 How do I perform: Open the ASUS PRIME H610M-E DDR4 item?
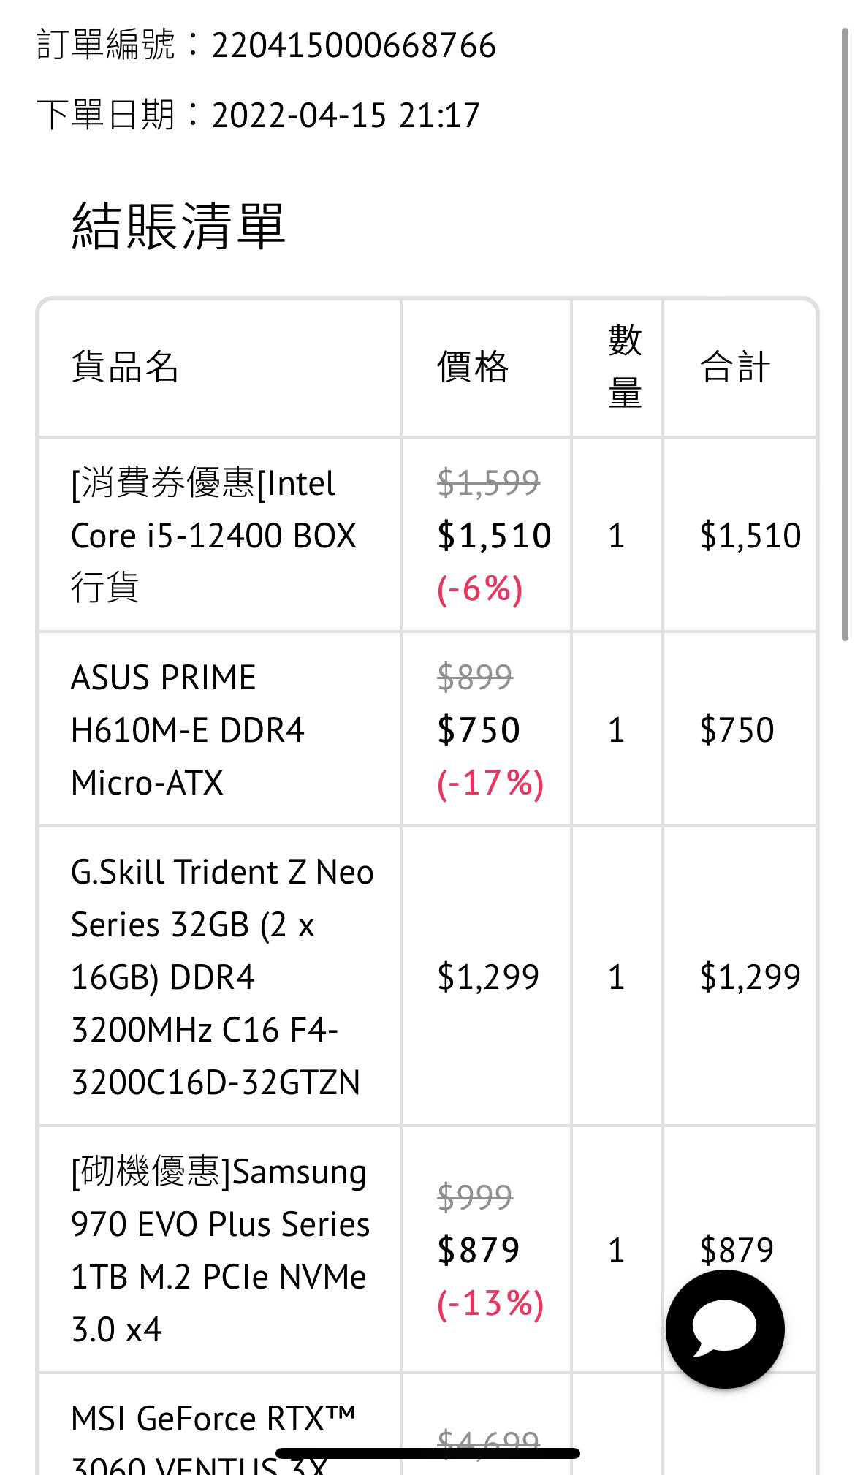click(x=188, y=729)
